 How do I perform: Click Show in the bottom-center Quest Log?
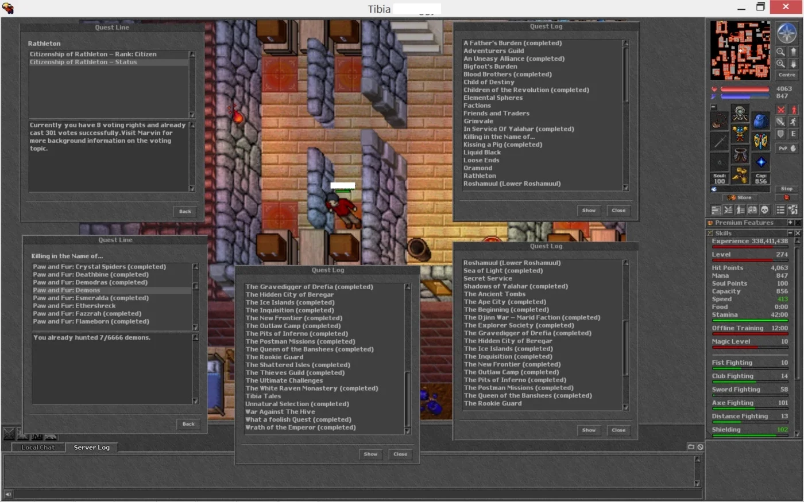[370, 454]
